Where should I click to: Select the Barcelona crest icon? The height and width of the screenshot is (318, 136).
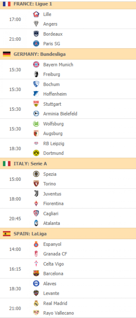(36, 273)
